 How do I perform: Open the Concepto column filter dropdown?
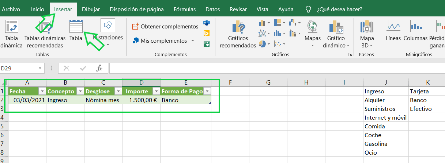coord(80,92)
